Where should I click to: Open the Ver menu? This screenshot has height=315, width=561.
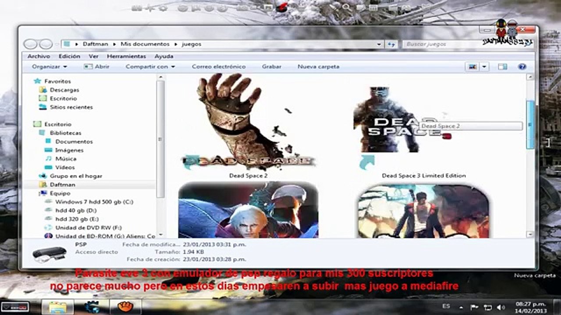93,56
